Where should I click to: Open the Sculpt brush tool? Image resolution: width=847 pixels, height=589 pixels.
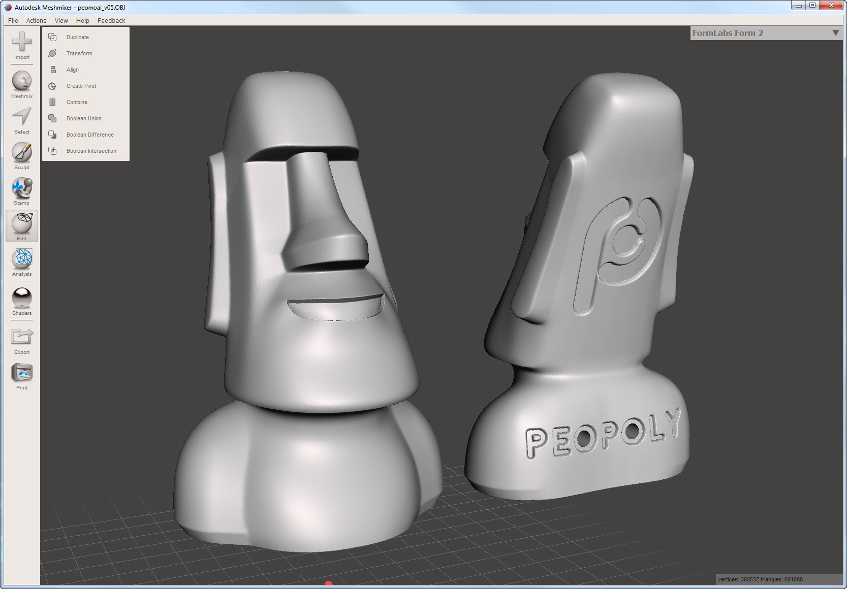click(x=22, y=152)
